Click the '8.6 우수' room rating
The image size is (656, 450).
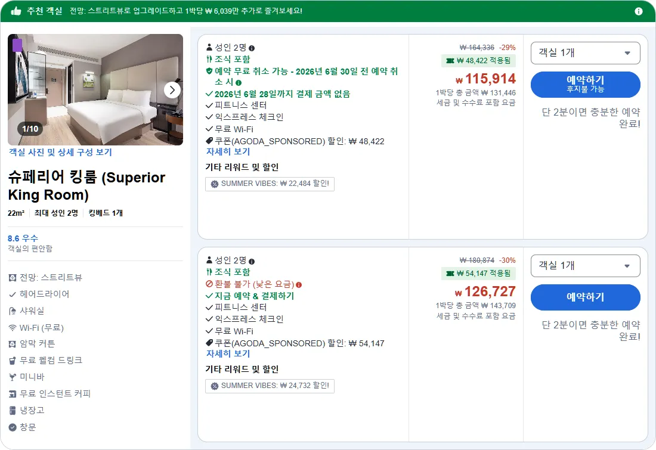click(23, 238)
